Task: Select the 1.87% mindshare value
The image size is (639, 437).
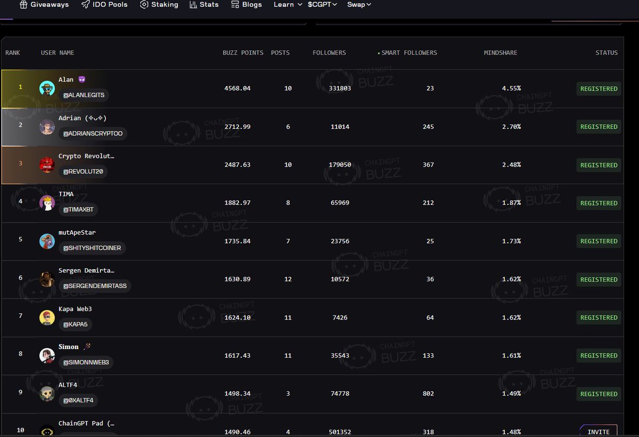Action: click(x=511, y=203)
